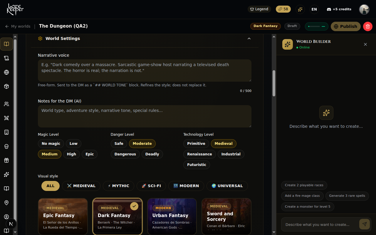Click Generate 3 rare spells suggestion
This screenshot has width=376, height=235.
click(x=347, y=196)
